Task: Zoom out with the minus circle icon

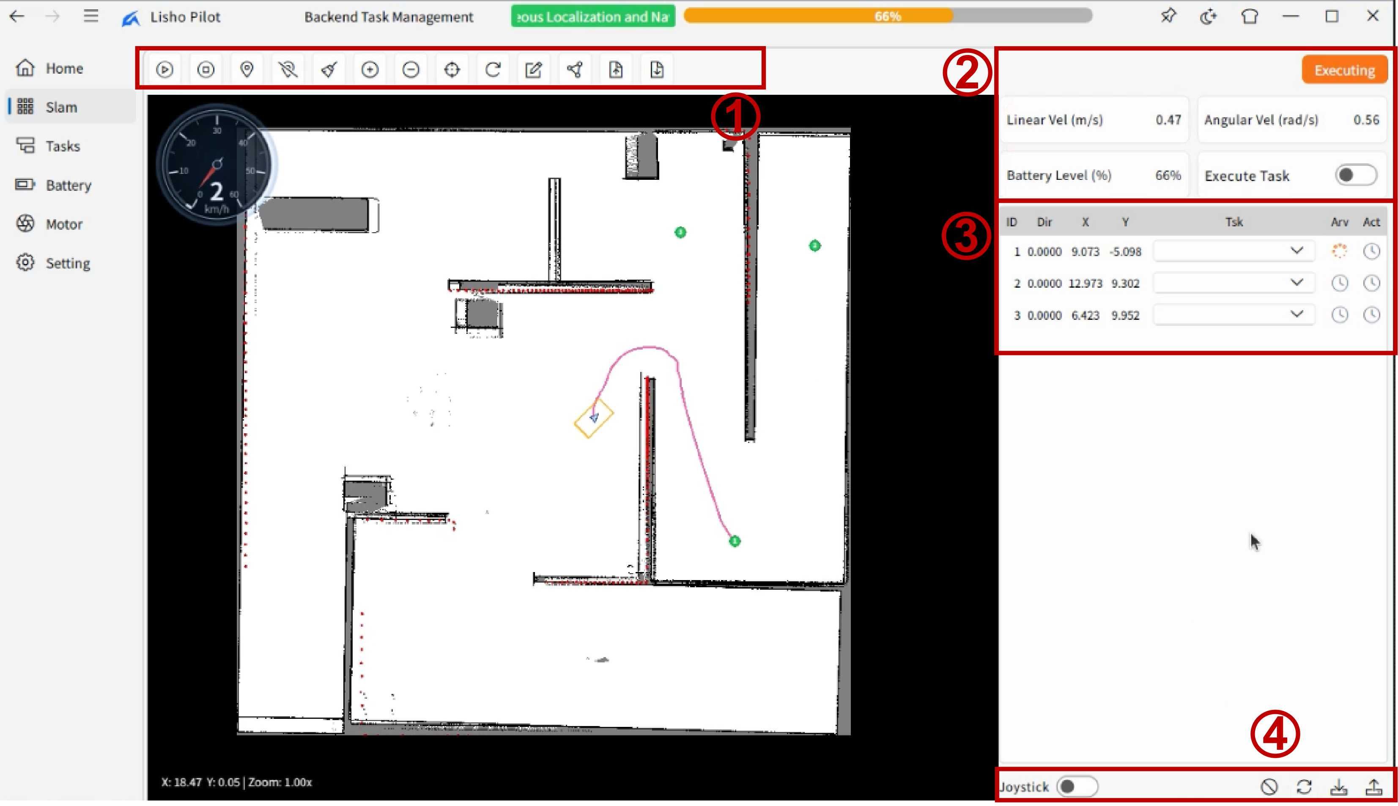Action: 411,70
